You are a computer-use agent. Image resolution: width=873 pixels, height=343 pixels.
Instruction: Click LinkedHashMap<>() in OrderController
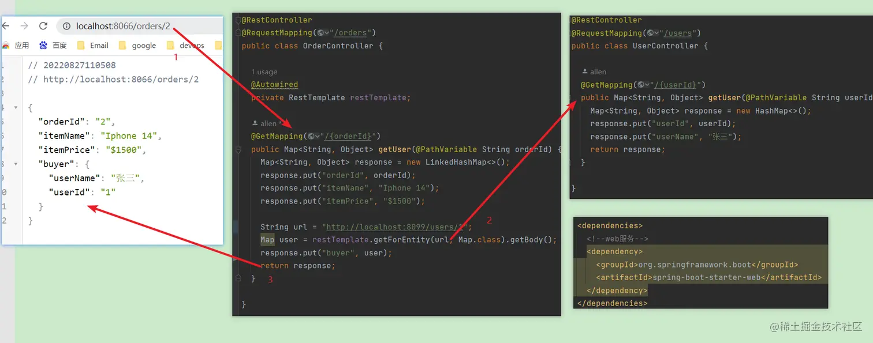(465, 163)
